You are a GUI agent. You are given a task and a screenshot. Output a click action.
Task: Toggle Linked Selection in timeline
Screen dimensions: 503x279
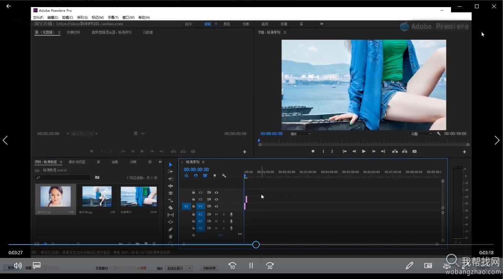205,175
